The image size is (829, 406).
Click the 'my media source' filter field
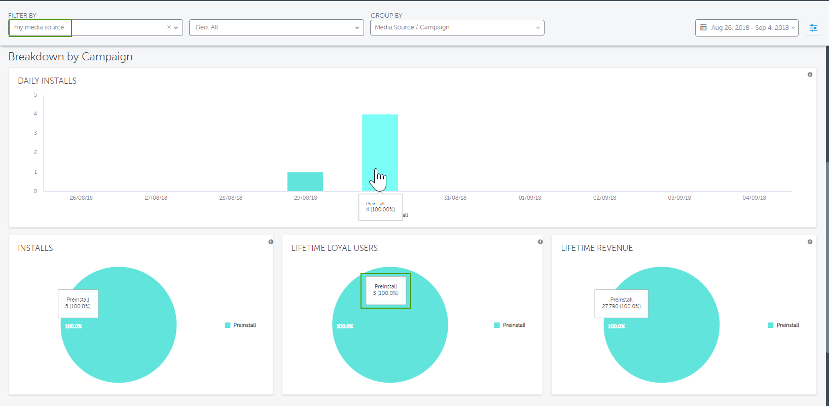[x=40, y=27]
